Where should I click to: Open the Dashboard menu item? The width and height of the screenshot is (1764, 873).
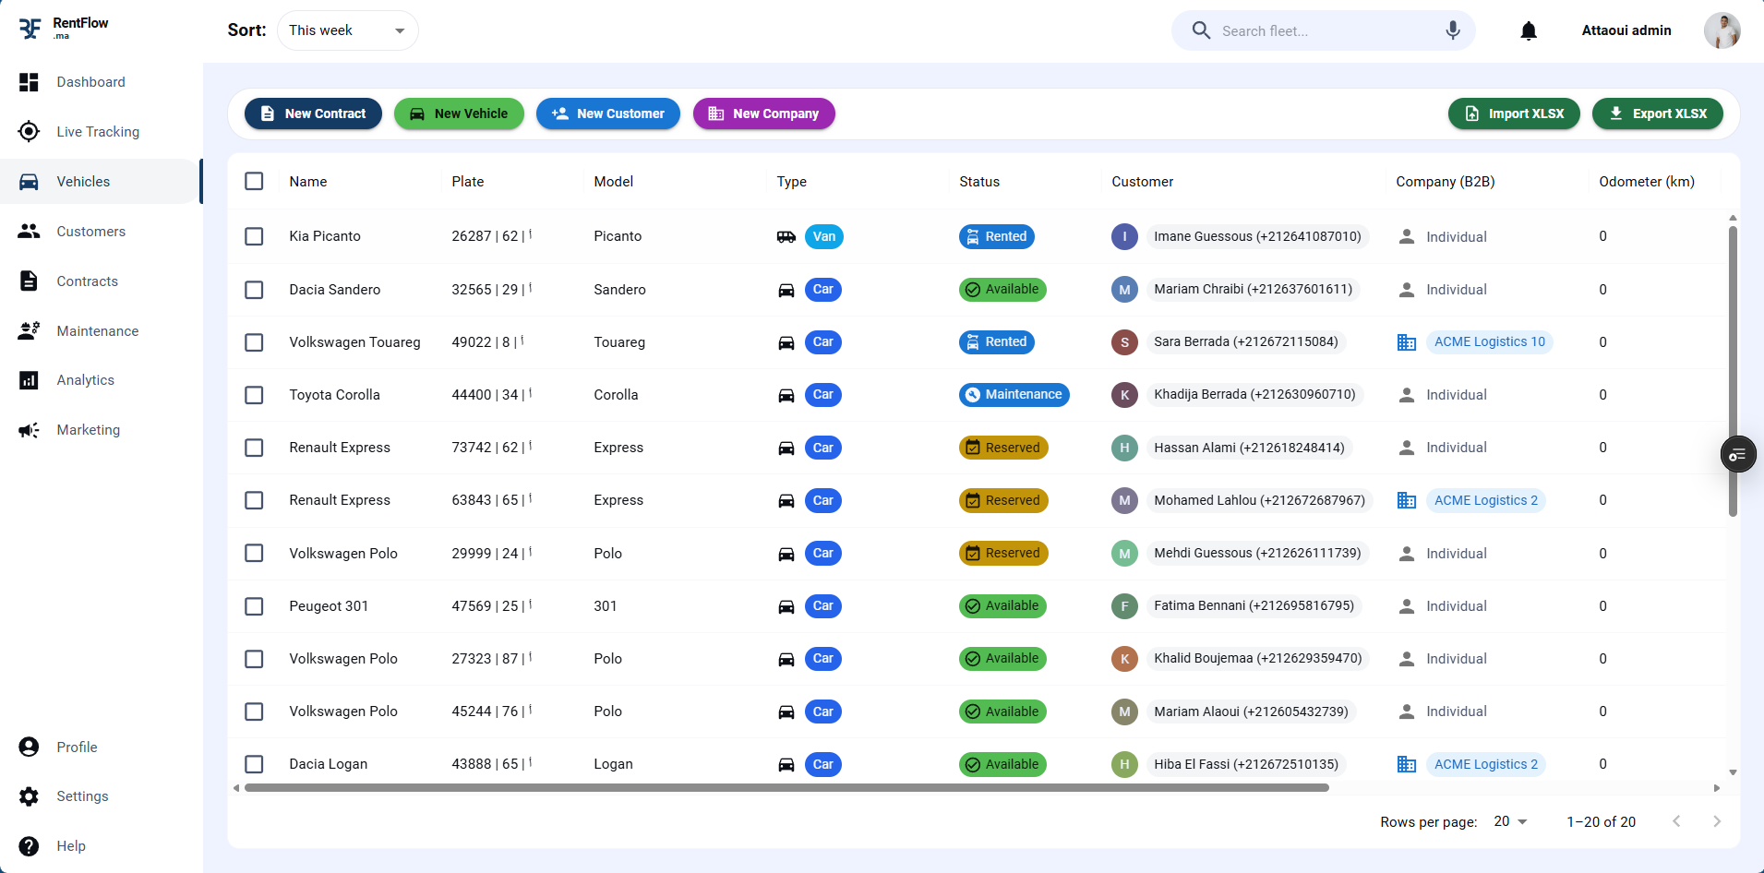pyautogui.click(x=101, y=82)
